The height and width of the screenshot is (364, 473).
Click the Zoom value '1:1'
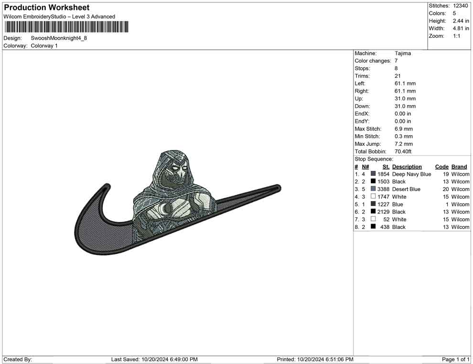tap(457, 36)
